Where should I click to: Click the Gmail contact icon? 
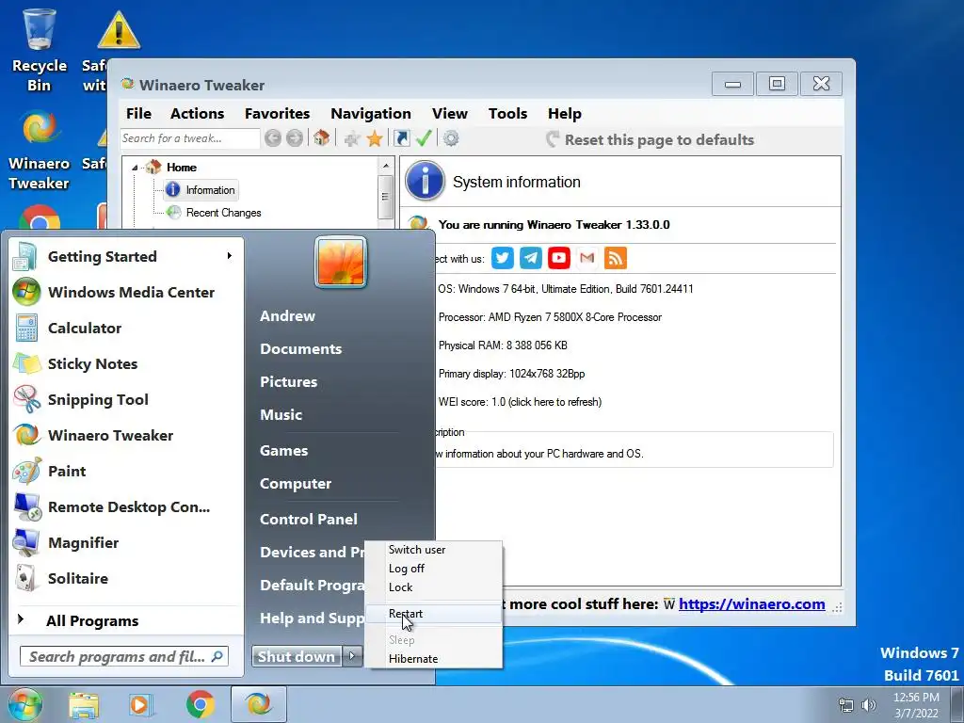point(587,258)
